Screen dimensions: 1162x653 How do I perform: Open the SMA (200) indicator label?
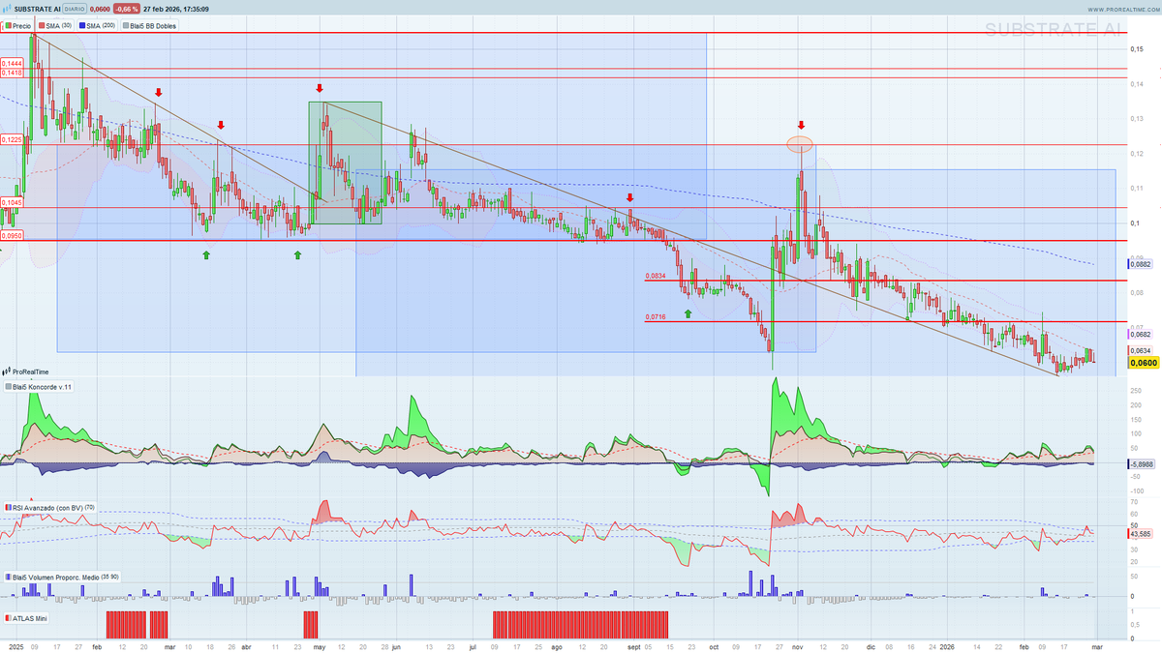(x=97, y=25)
